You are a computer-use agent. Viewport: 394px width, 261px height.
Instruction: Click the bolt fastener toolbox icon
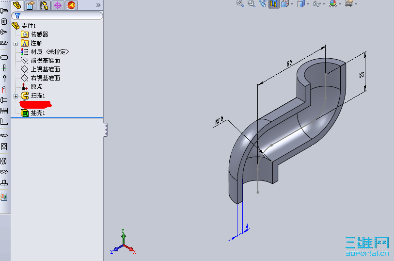click(x=4, y=11)
